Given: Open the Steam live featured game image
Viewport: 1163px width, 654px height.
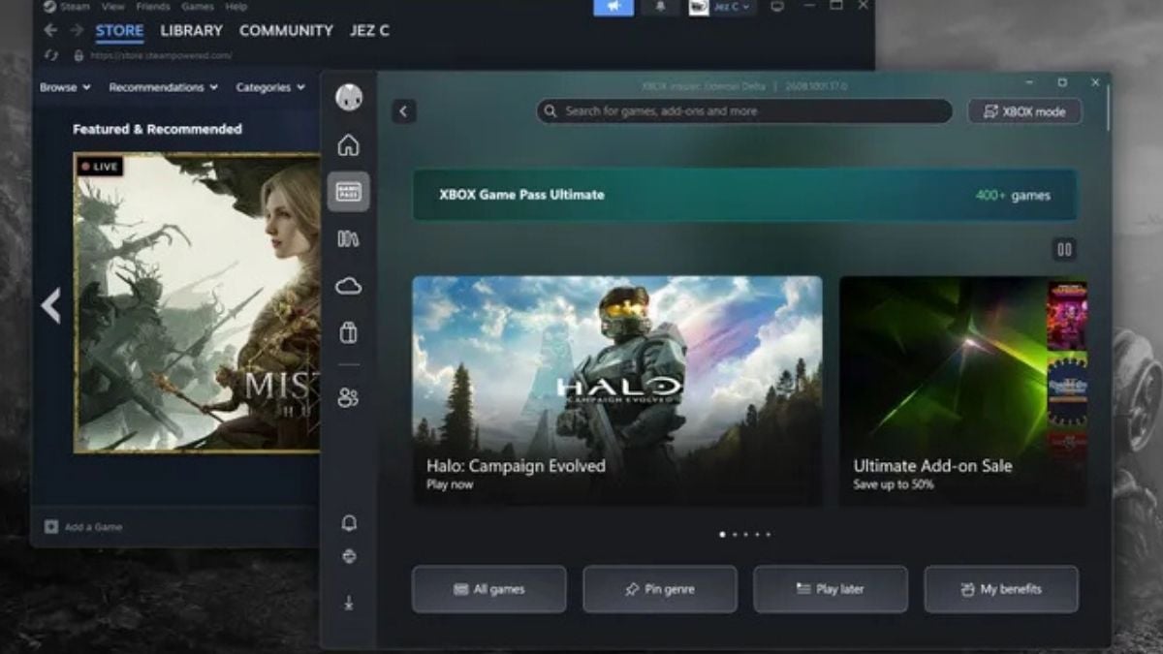Looking at the screenshot, I should pyautogui.click(x=197, y=302).
